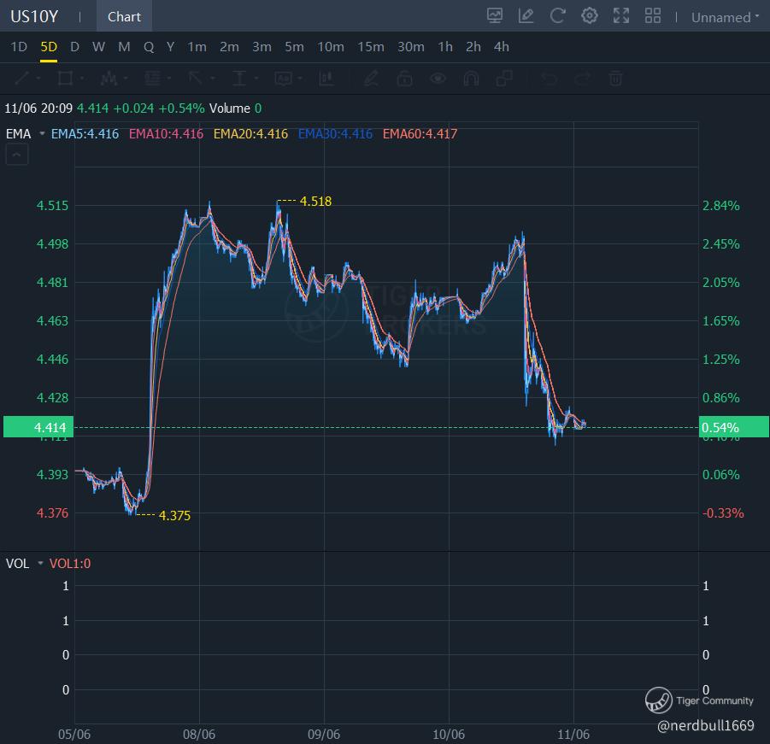Click the VOL1:0 legend label
Screen dimensions: 770x744
pos(70,563)
